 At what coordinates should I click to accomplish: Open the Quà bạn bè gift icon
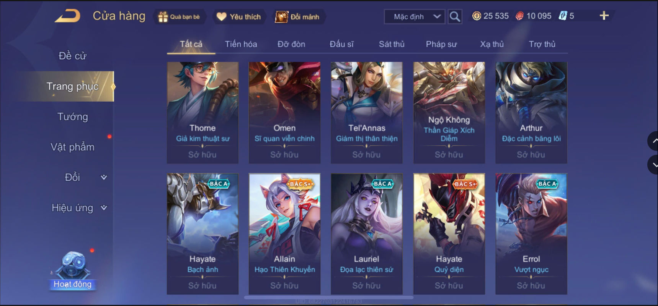pyautogui.click(x=163, y=17)
